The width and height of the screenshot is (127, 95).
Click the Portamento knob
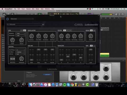pos(21,59)
